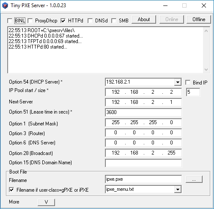Expand the iPXE filename dropdown

pyautogui.click(x=178, y=189)
